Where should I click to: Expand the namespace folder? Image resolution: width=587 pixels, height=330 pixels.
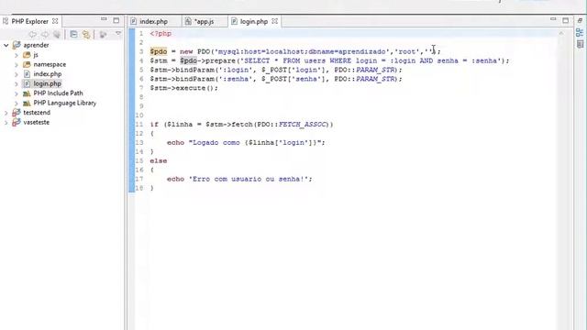17,65
